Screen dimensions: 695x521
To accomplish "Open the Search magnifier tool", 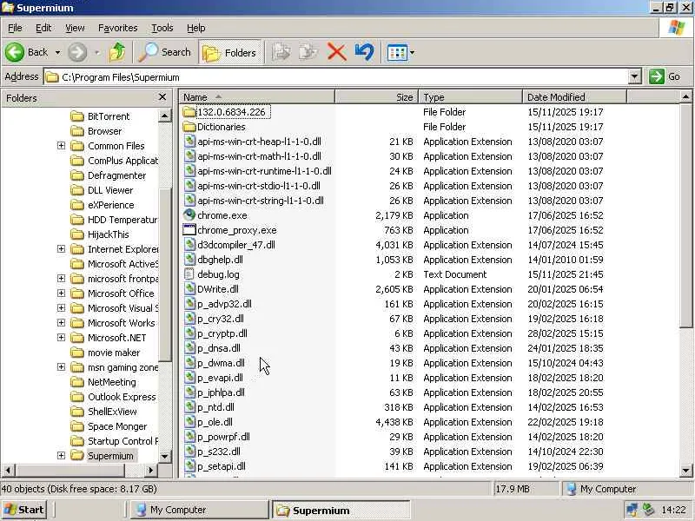I will [x=164, y=52].
